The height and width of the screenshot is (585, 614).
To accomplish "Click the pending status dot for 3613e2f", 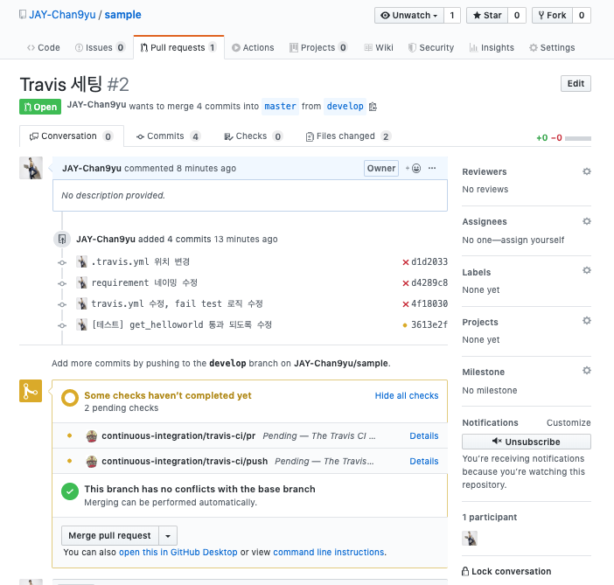I will point(405,325).
